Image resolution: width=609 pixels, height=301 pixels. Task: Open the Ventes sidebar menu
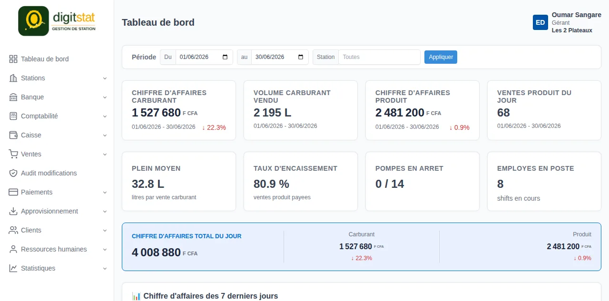(57, 154)
